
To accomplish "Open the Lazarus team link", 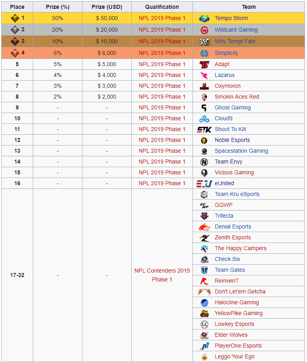I will pyautogui.click(x=225, y=75).
